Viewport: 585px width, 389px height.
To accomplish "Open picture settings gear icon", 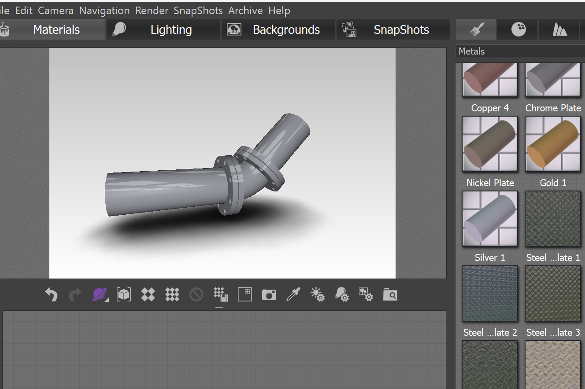I will point(366,294).
